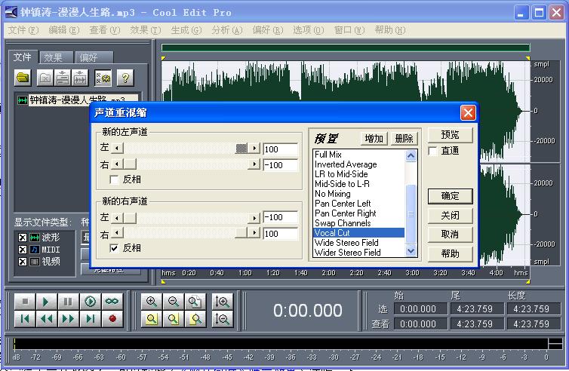Viewport: 569px width, 371px height.
Task: Zoom out vertically icon
Action: (222, 319)
